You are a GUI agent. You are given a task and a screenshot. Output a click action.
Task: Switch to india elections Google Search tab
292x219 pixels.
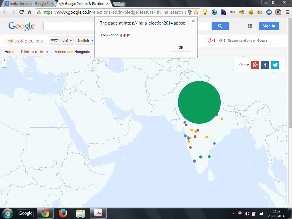click(x=29, y=4)
